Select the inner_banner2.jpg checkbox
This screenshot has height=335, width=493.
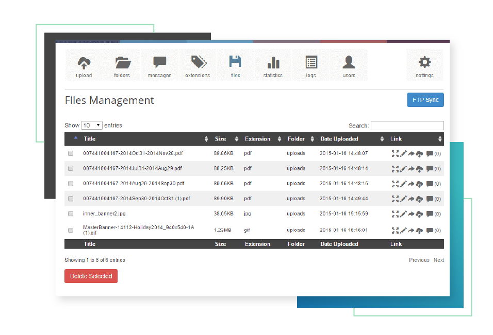(71, 214)
